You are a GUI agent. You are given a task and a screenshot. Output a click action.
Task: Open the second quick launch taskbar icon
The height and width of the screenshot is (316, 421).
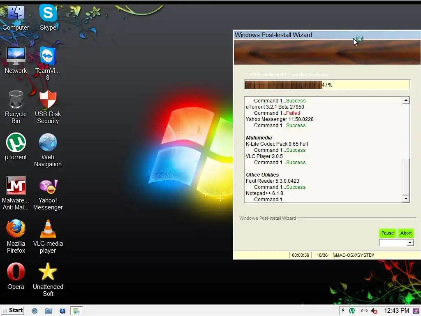coord(49,311)
